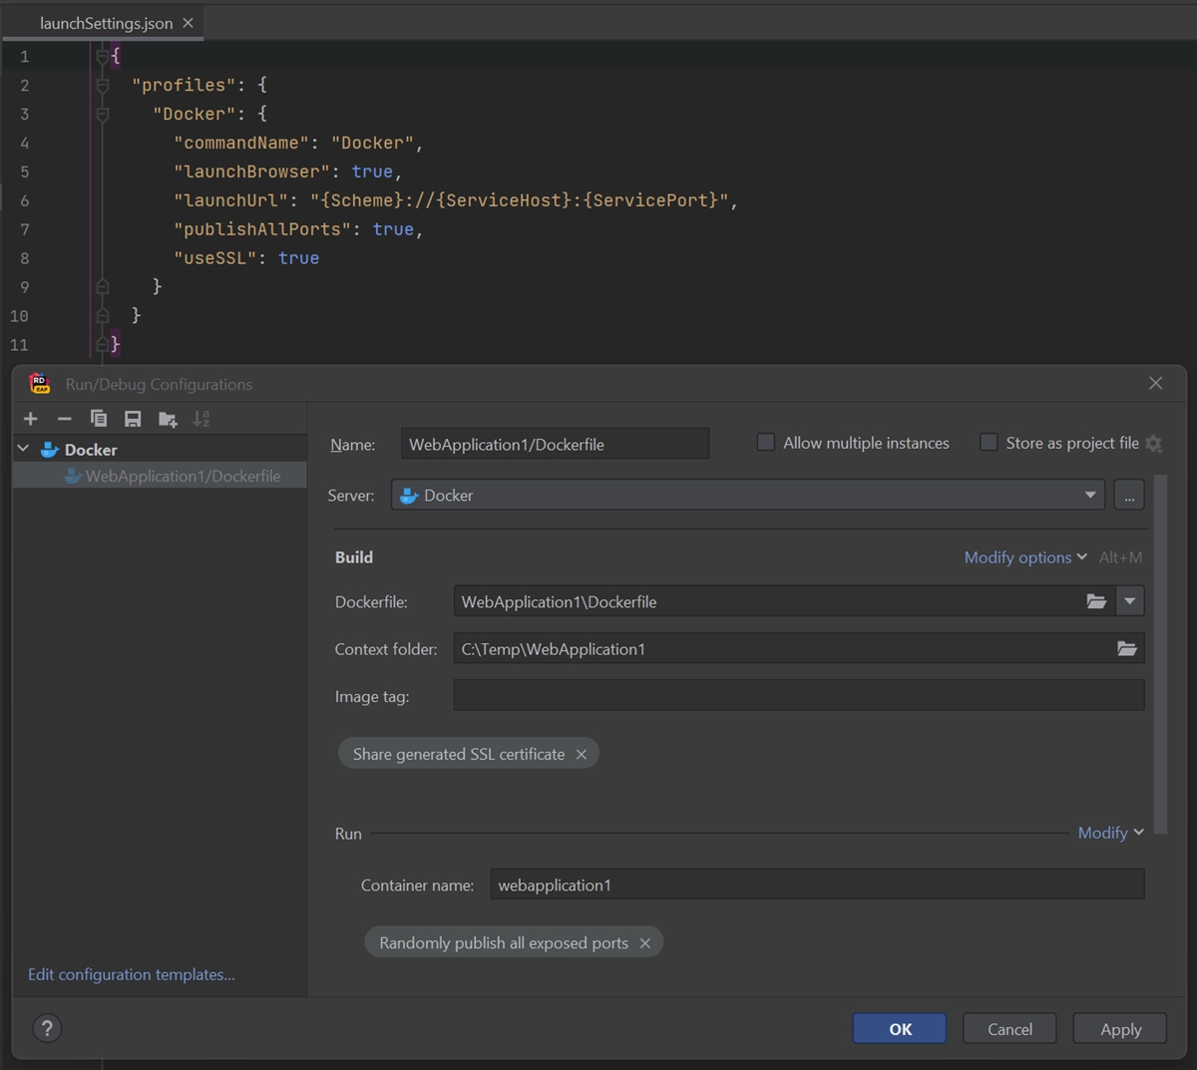Open help via question mark button
Image resolution: width=1197 pixels, height=1070 pixels.
coord(47,1028)
